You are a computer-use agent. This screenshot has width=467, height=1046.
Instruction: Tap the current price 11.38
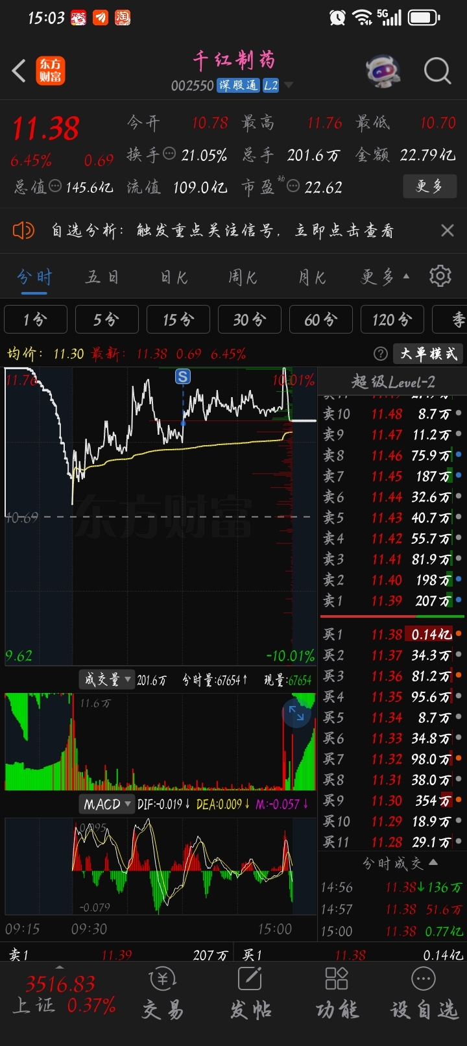45,128
